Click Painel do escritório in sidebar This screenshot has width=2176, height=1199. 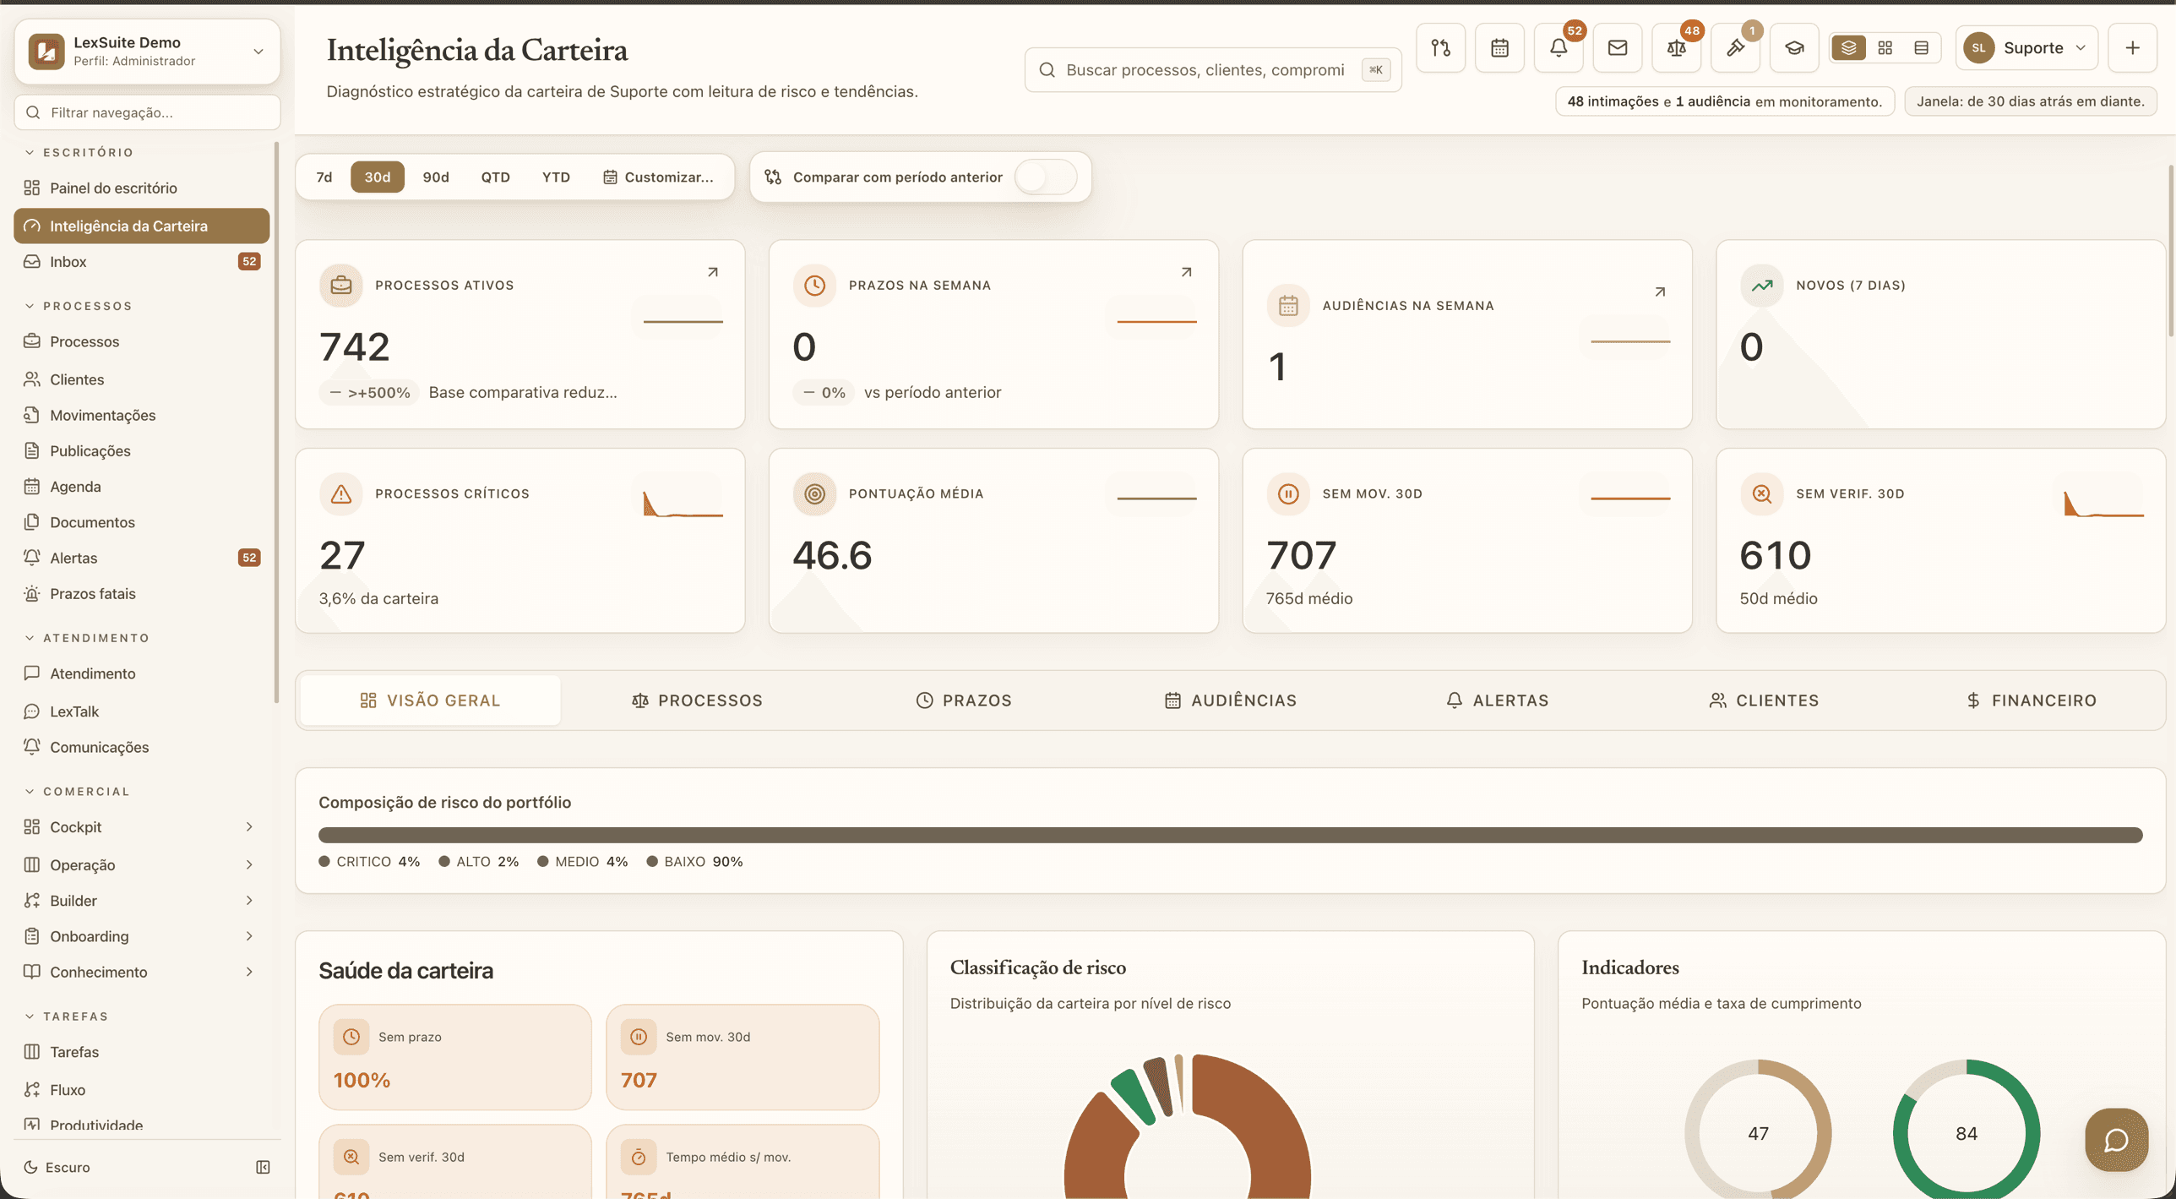tap(142, 188)
